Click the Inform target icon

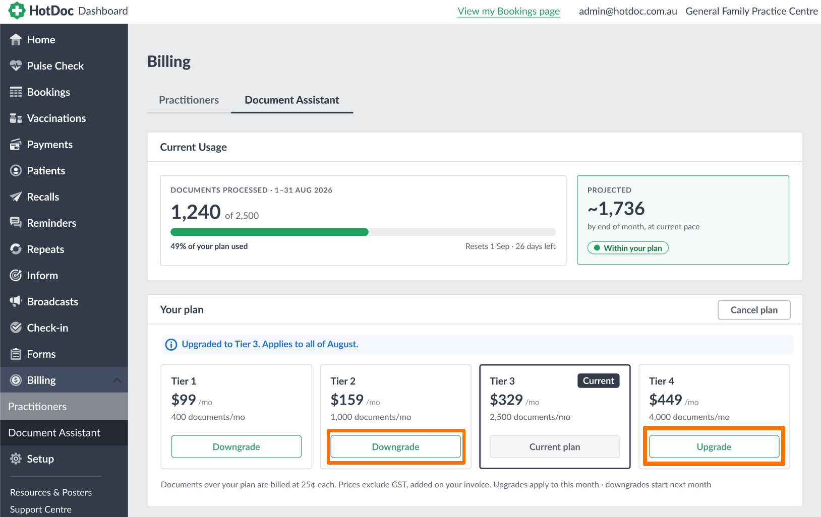16,275
